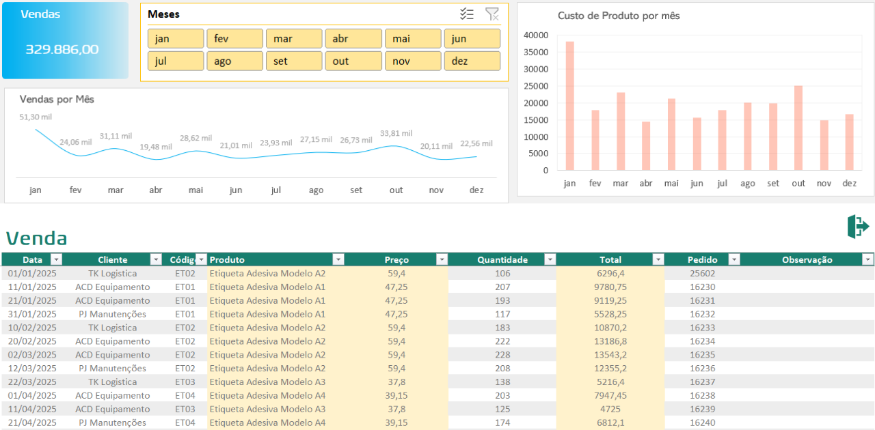Toggle the dez month slicer button
The image size is (875, 430).
[x=472, y=61]
